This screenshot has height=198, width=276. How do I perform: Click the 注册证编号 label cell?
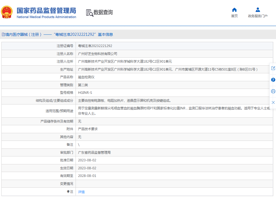(x=39, y=46)
